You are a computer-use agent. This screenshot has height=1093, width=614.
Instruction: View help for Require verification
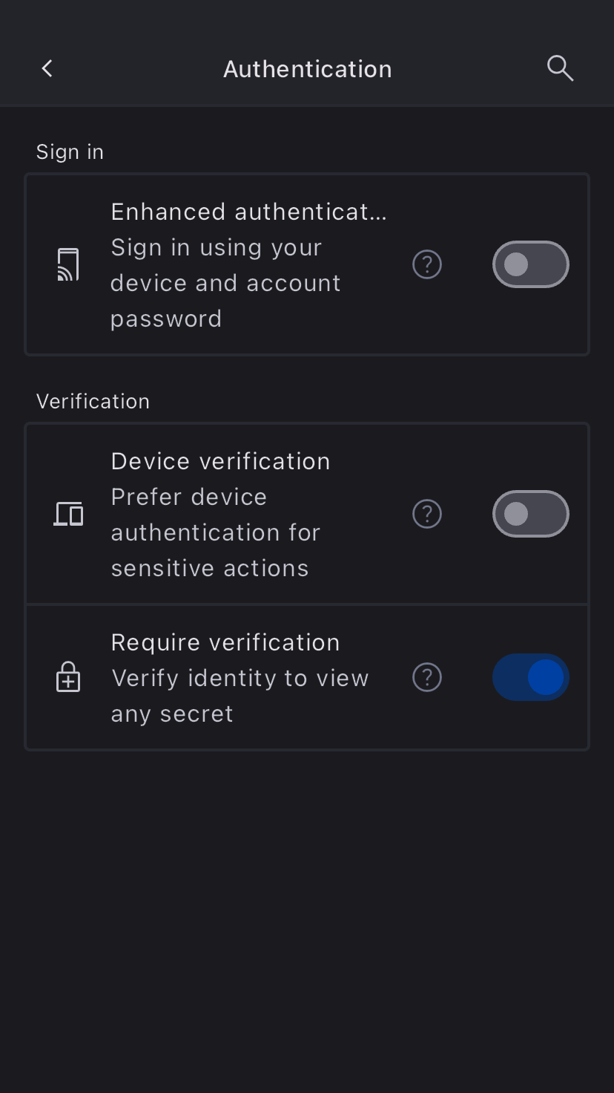point(427,677)
